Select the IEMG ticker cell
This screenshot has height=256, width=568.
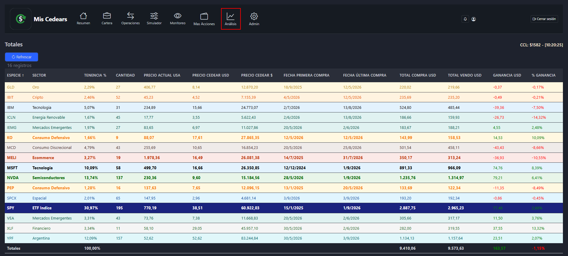(x=12, y=128)
